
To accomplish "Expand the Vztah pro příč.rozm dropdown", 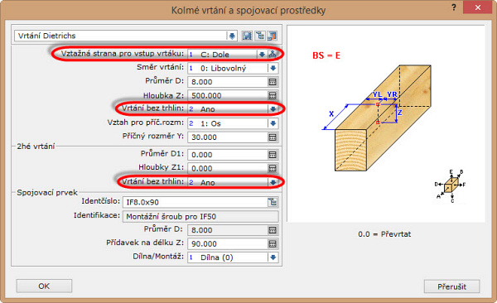I will [273, 123].
